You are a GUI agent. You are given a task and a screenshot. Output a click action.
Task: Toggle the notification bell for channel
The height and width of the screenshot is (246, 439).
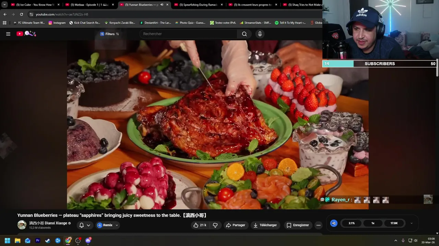[x=82, y=225]
